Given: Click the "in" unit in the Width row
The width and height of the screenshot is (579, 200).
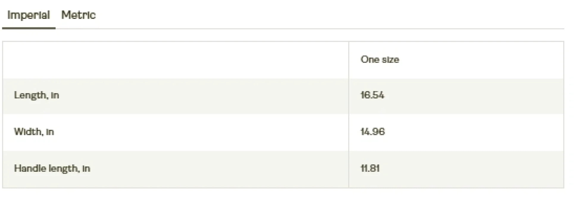Looking at the screenshot, I should click(50, 132).
